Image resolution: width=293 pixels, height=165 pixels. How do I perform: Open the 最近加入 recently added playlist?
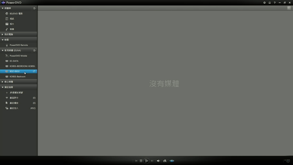point(19,108)
